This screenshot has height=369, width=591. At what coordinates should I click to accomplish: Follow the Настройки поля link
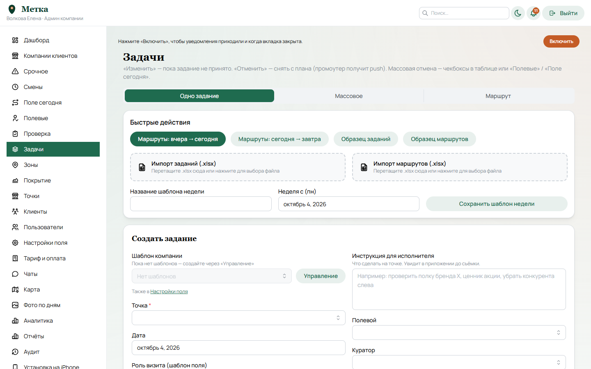pos(169,292)
